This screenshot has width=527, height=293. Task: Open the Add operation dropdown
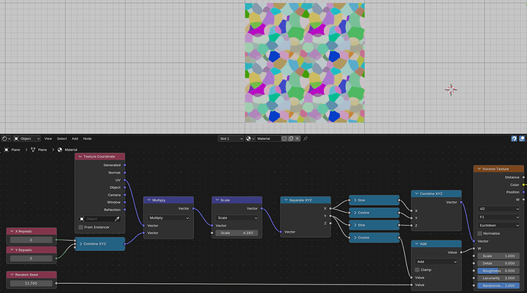pos(436,262)
